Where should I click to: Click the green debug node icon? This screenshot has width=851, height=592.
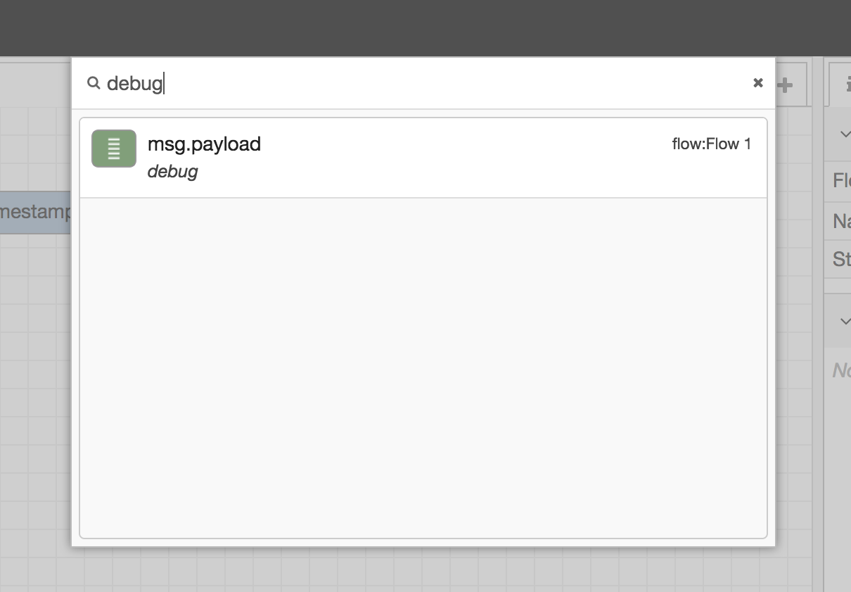tap(114, 149)
